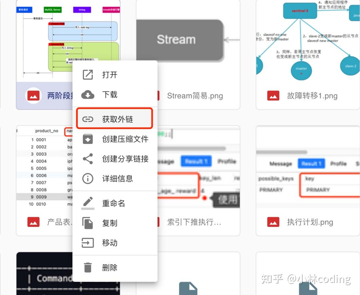Click the open icon beside 打开

click(x=87, y=75)
